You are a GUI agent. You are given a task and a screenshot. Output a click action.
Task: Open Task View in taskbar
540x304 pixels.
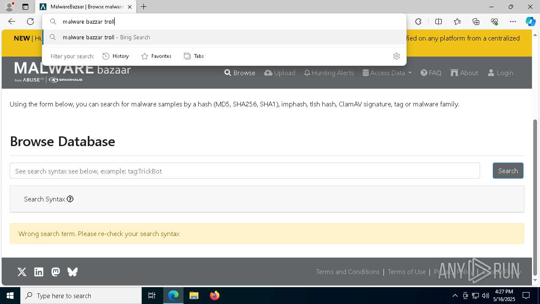tap(152, 296)
